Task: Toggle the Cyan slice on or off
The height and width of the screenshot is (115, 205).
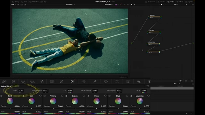Action: click(x=88, y=96)
